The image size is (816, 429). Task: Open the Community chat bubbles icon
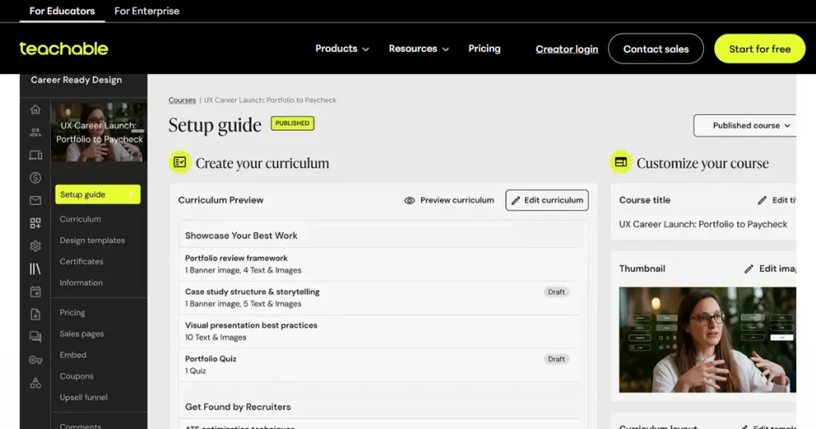[x=35, y=337]
